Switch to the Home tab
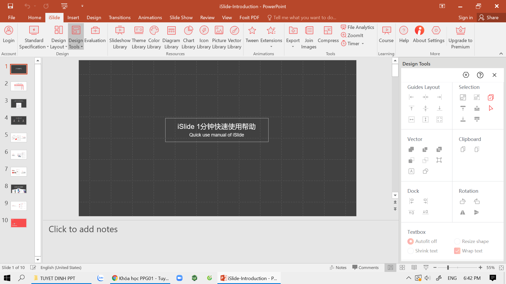 [x=35, y=18]
